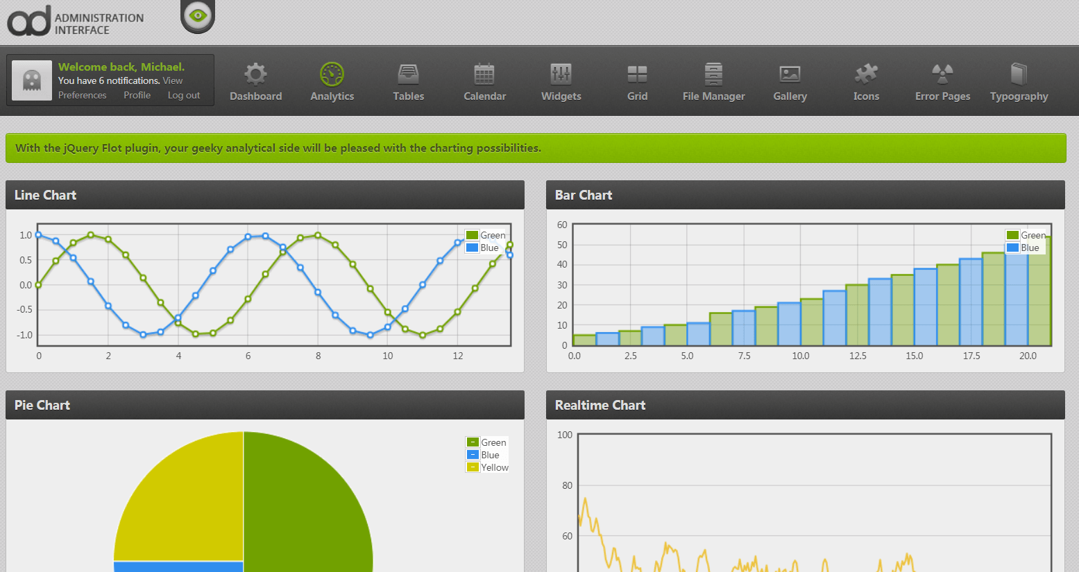Open the Tables drawer icon
The height and width of the screenshot is (572, 1079).
(408, 74)
